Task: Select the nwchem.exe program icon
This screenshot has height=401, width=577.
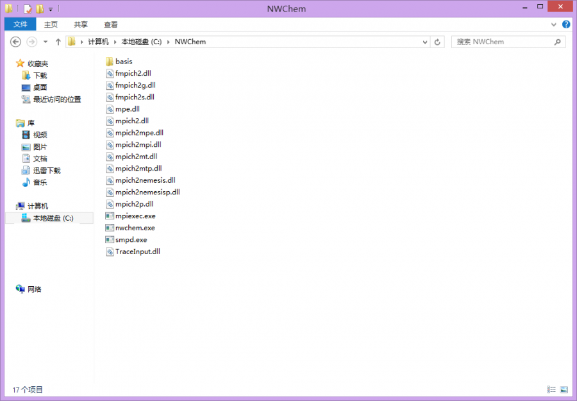Action: (x=110, y=228)
